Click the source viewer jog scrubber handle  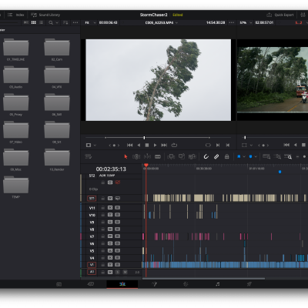pyautogui.click(x=144, y=138)
